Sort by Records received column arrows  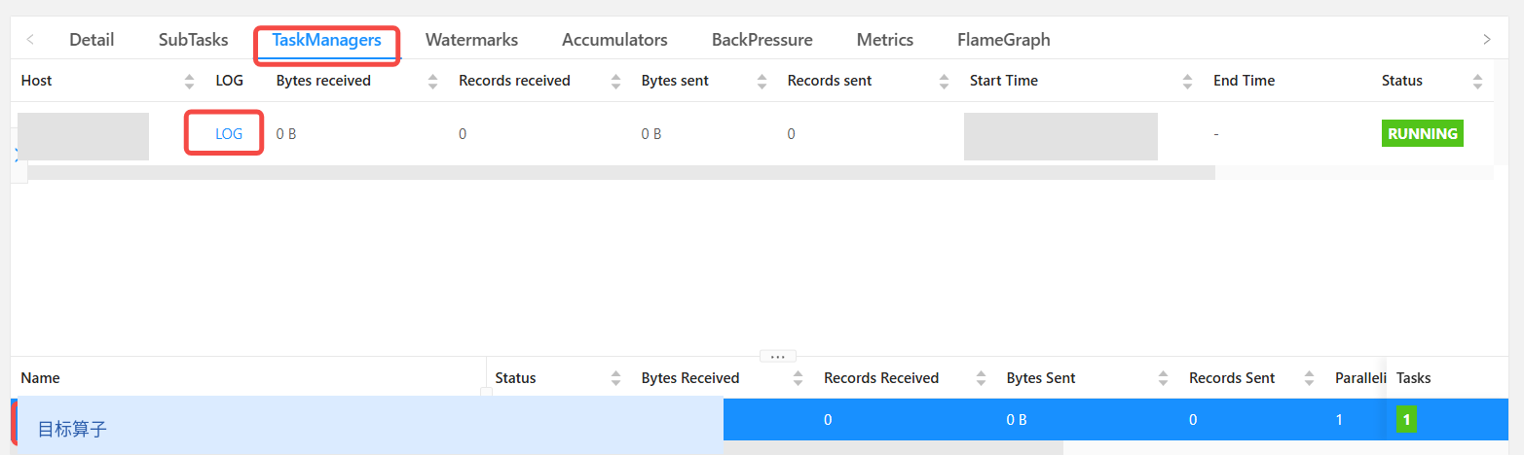[615, 82]
